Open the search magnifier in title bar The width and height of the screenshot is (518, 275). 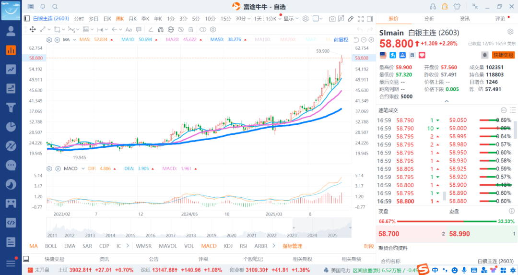55,6
